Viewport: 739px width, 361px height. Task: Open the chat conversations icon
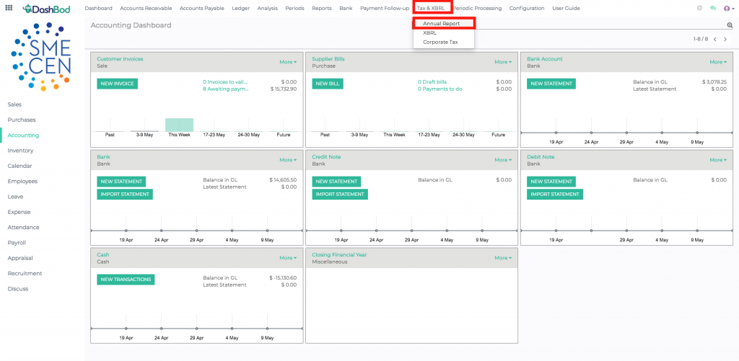tap(713, 8)
